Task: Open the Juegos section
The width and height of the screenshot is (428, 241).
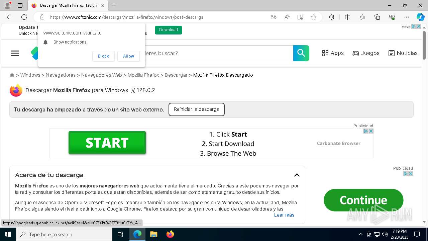Action: click(x=366, y=53)
